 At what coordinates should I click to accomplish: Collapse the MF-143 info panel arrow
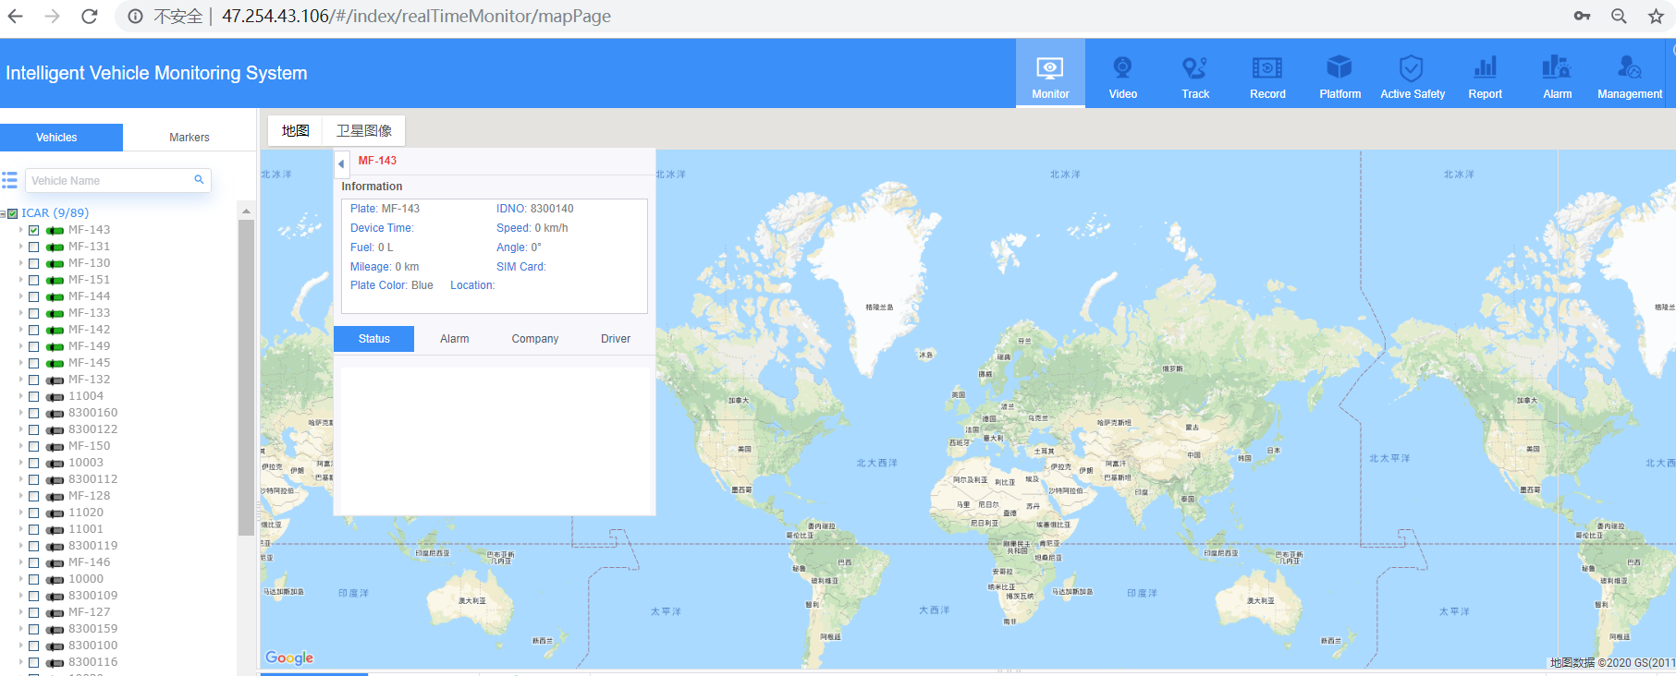tap(341, 163)
